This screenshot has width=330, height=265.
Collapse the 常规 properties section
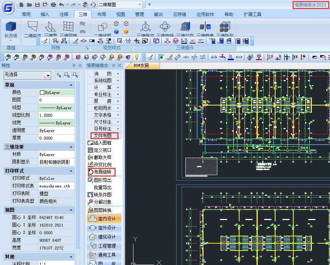(x=71, y=85)
